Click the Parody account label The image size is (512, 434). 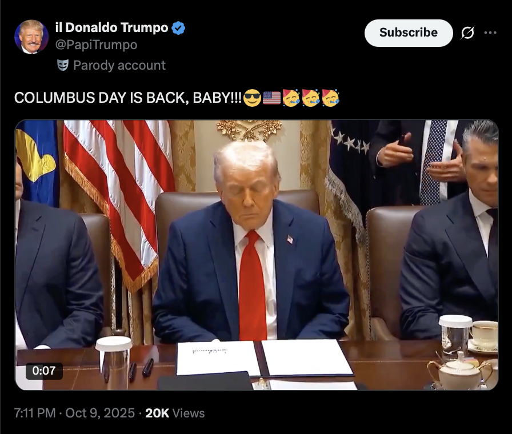pyautogui.click(x=119, y=65)
